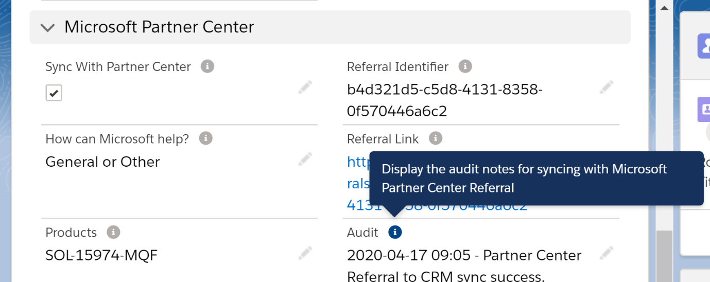This screenshot has width=710, height=282.
Task: Click the pencil to edit Products
Action: pyautogui.click(x=305, y=253)
